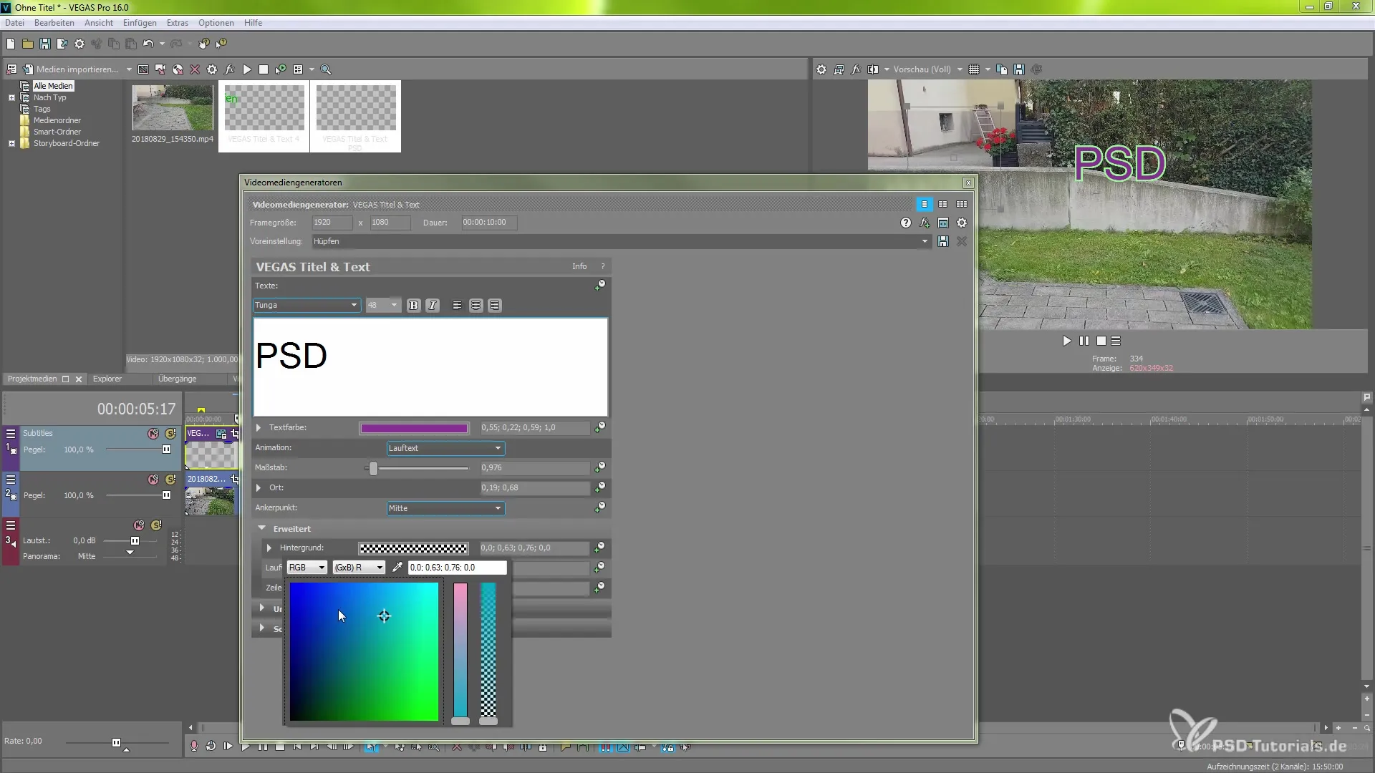Start media preview in Project Media toolbar
The image size is (1375, 773).
click(x=246, y=69)
